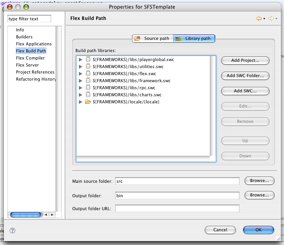
Task: Click the flex.swc library jar icon
Action: click(x=88, y=74)
